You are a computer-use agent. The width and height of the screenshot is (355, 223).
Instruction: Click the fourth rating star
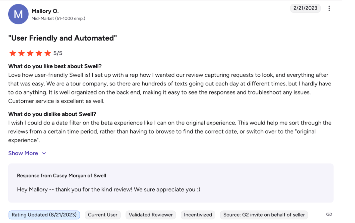pyautogui.click(x=39, y=53)
